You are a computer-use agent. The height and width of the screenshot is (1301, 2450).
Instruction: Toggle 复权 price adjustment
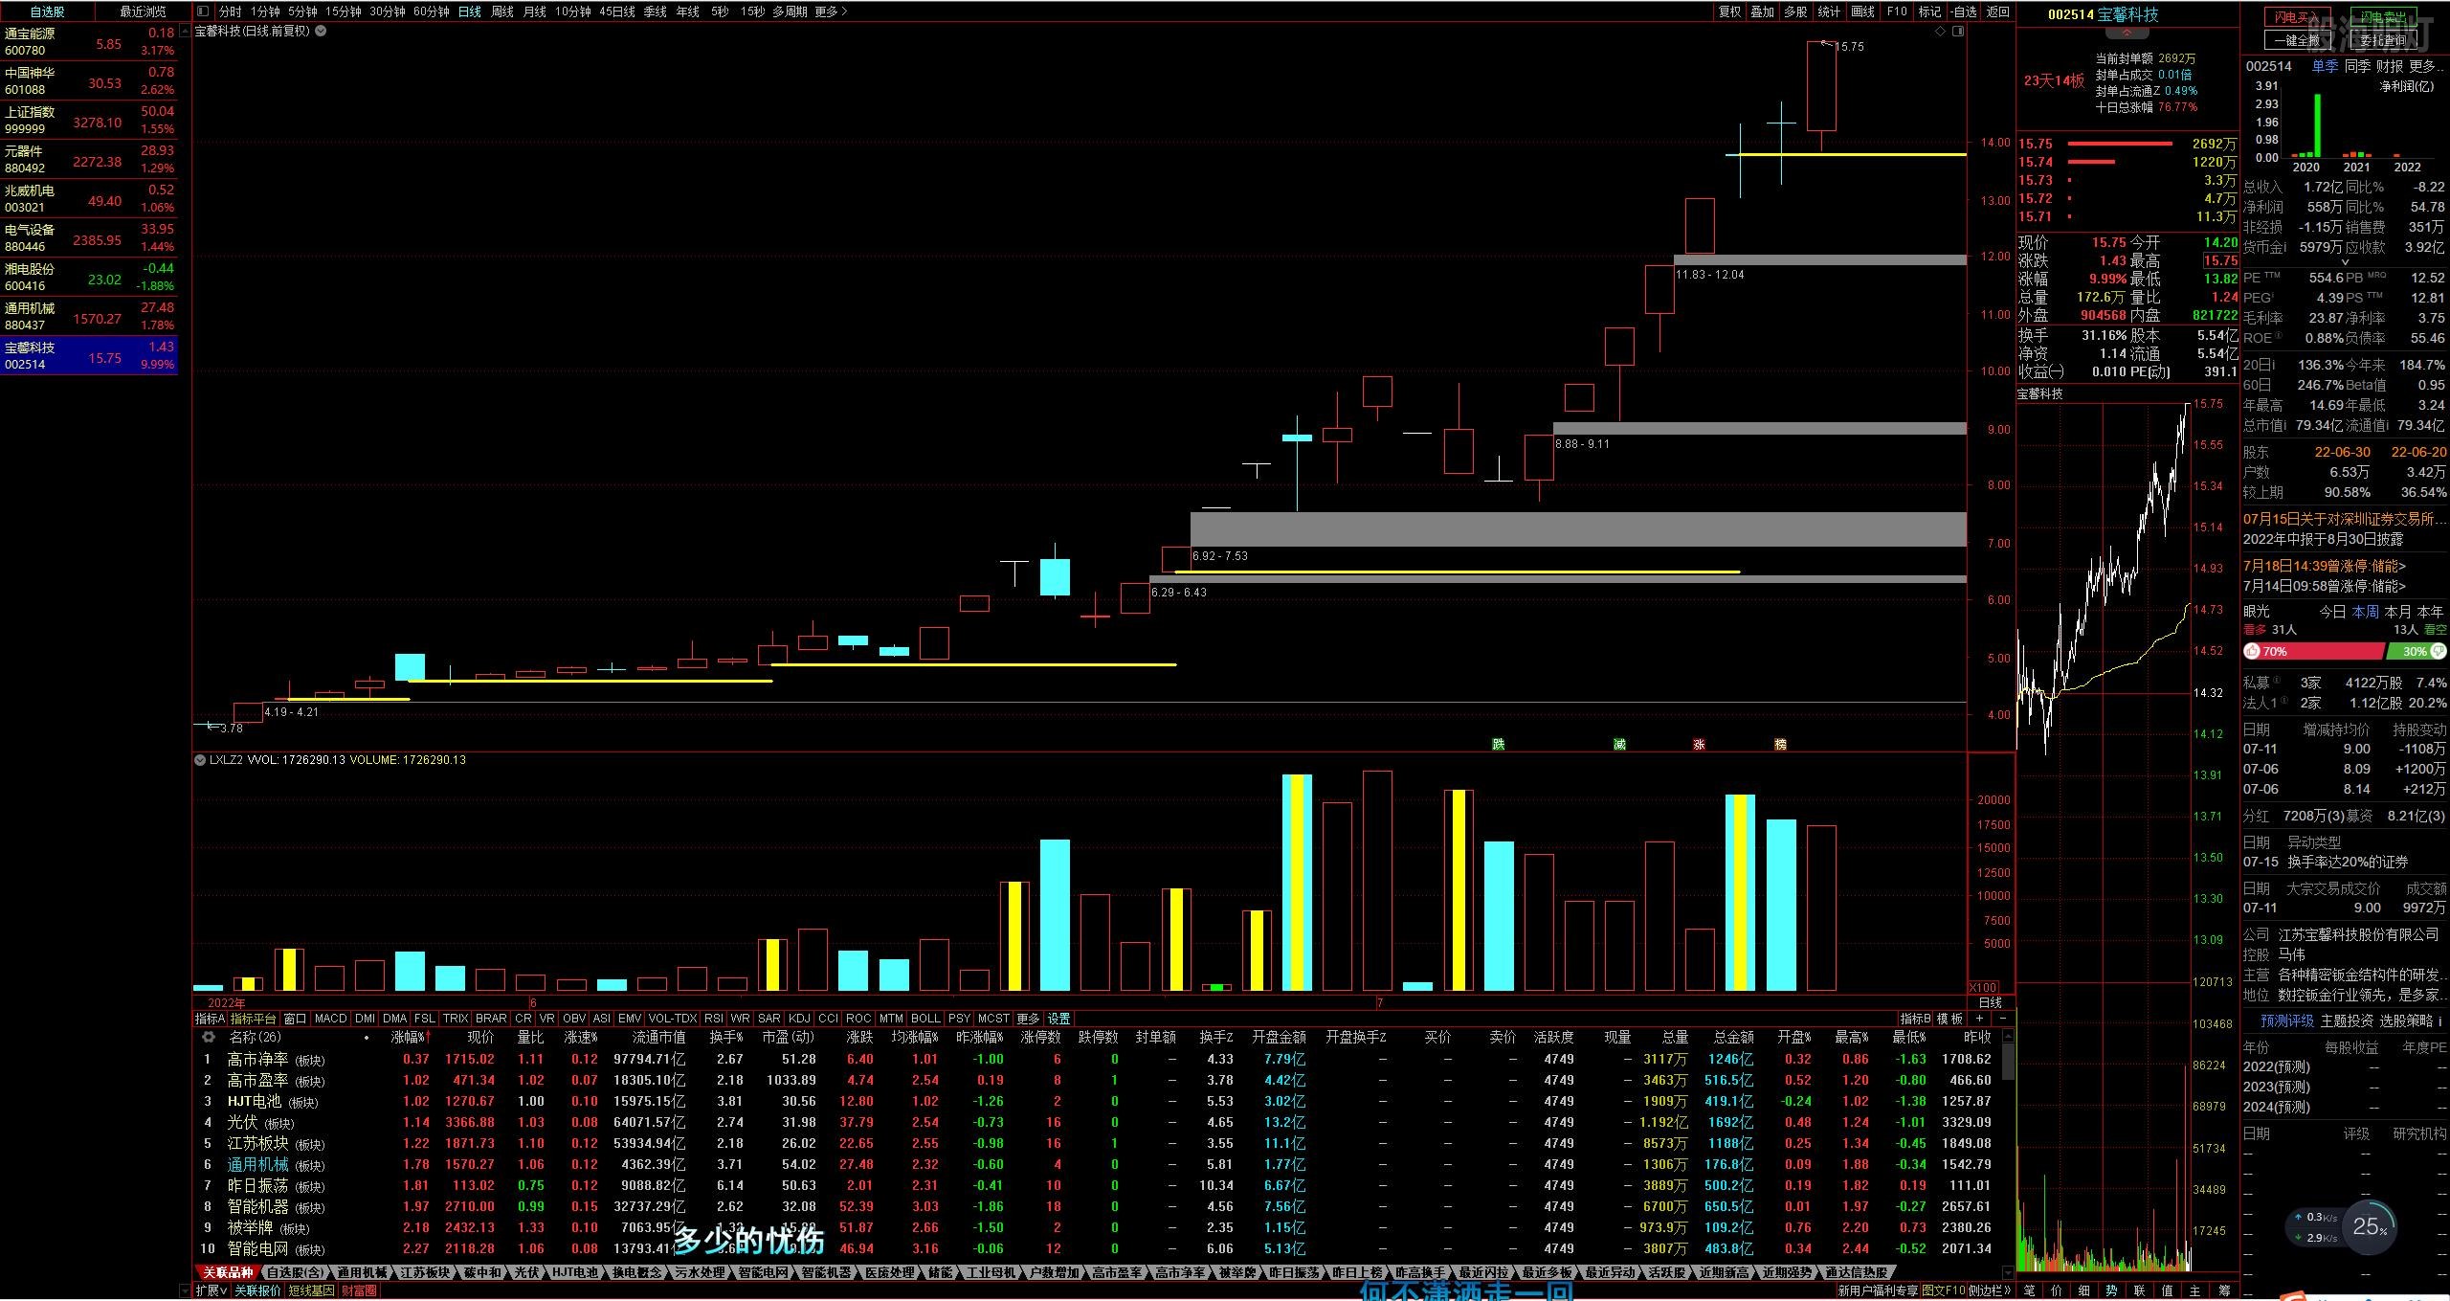point(1730,11)
